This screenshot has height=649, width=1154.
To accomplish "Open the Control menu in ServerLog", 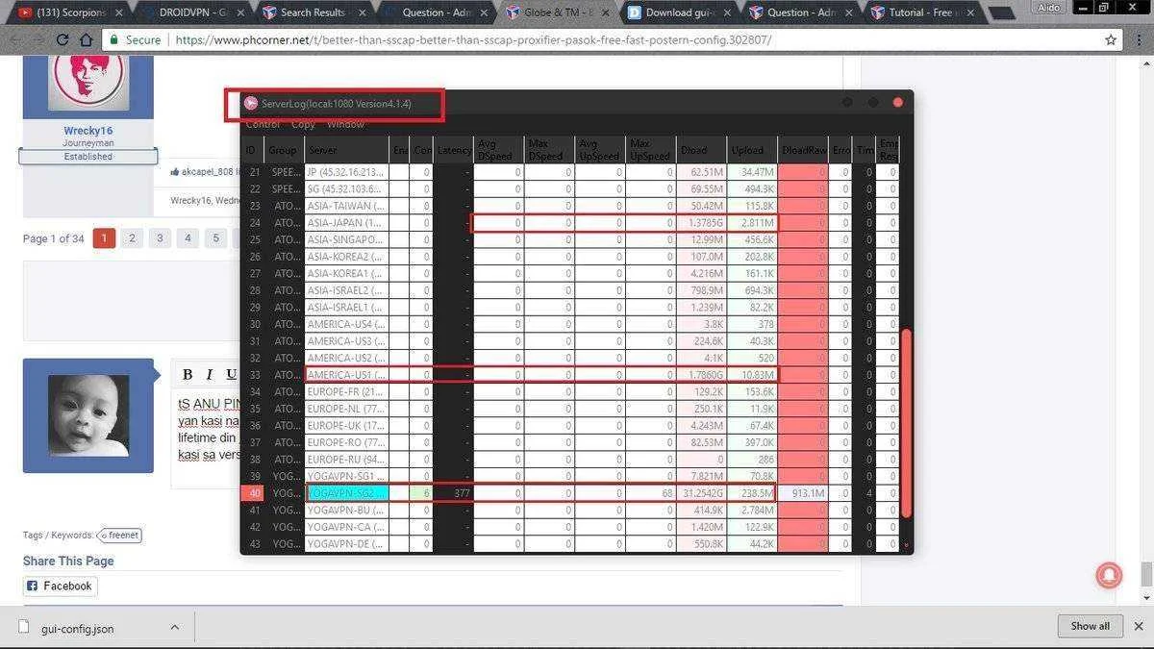I will coord(263,124).
